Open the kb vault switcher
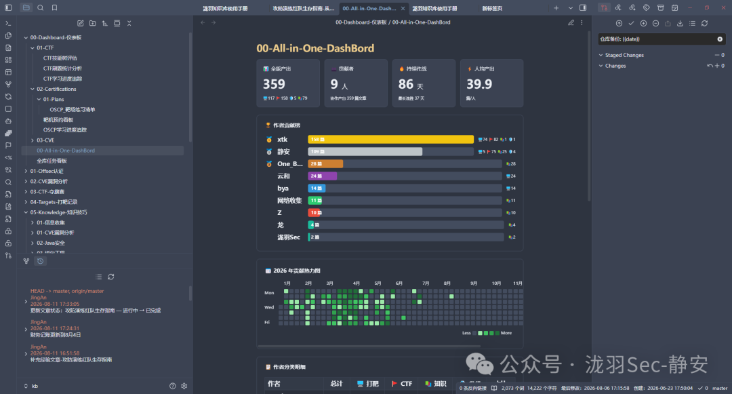 (x=30, y=386)
